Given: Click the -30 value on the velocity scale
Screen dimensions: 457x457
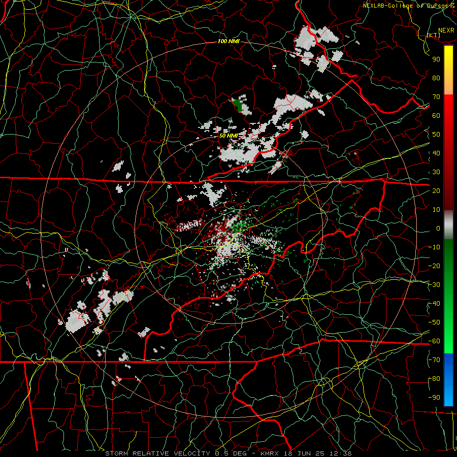Looking at the screenshot, I should [x=434, y=285].
